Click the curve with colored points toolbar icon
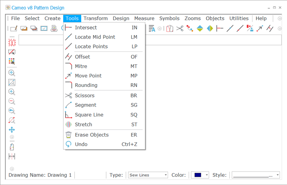 click(x=190, y=28)
